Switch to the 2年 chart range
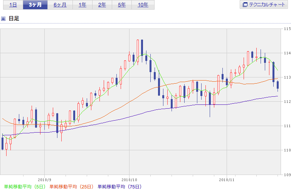 [x=102, y=5]
